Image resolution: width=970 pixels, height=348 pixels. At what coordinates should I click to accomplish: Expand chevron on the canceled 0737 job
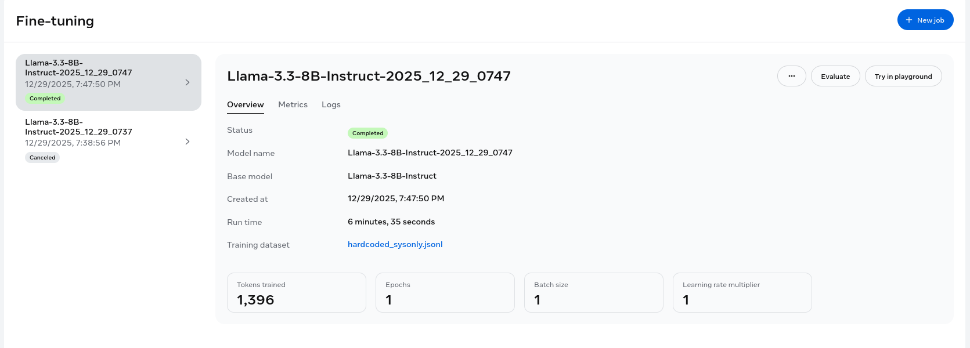[187, 142]
